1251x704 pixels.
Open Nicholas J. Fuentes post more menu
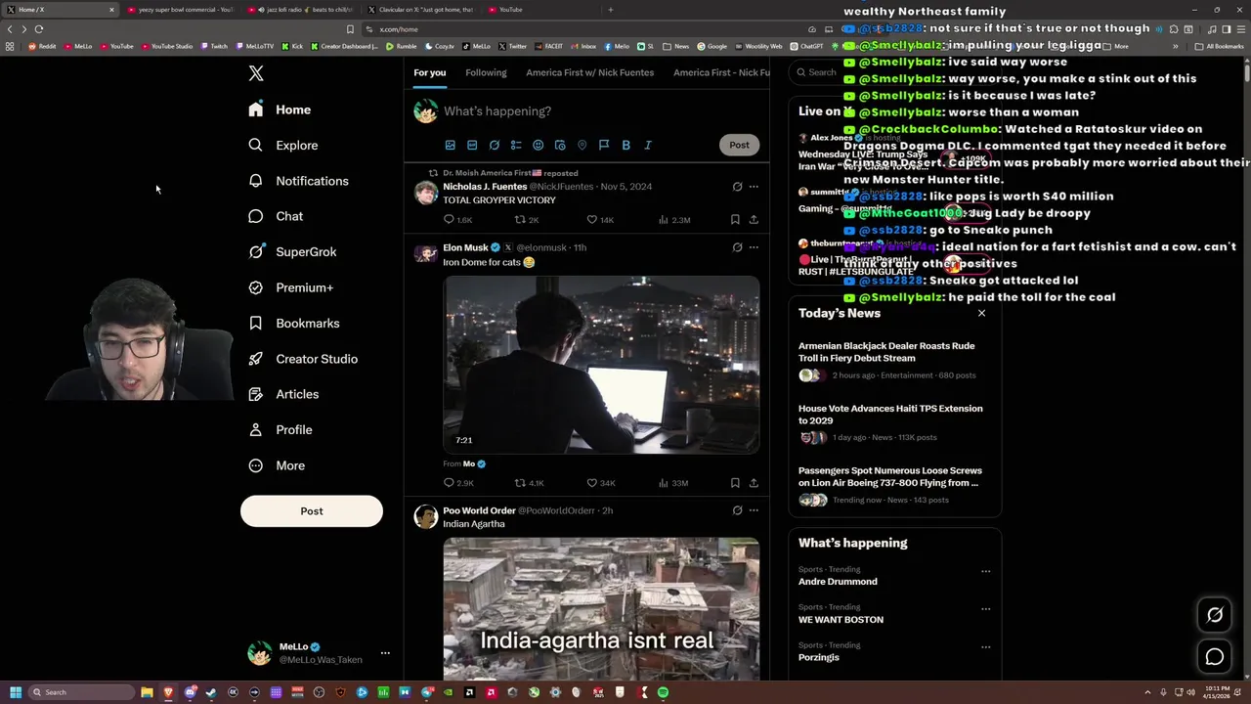[754, 186]
